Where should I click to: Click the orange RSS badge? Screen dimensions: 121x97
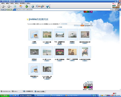(82, 26)
